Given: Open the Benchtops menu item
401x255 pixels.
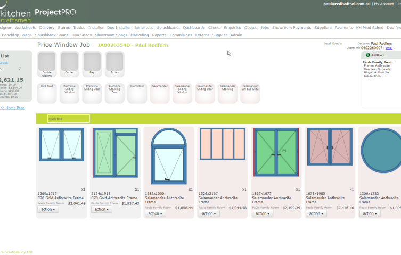Looking at the screenshot, I should [x=144, y=27].
